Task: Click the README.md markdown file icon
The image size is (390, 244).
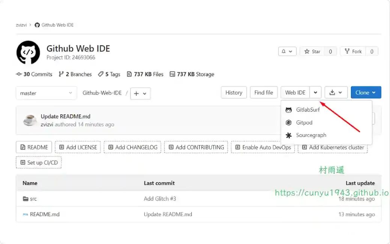Action: click(26, 214)
